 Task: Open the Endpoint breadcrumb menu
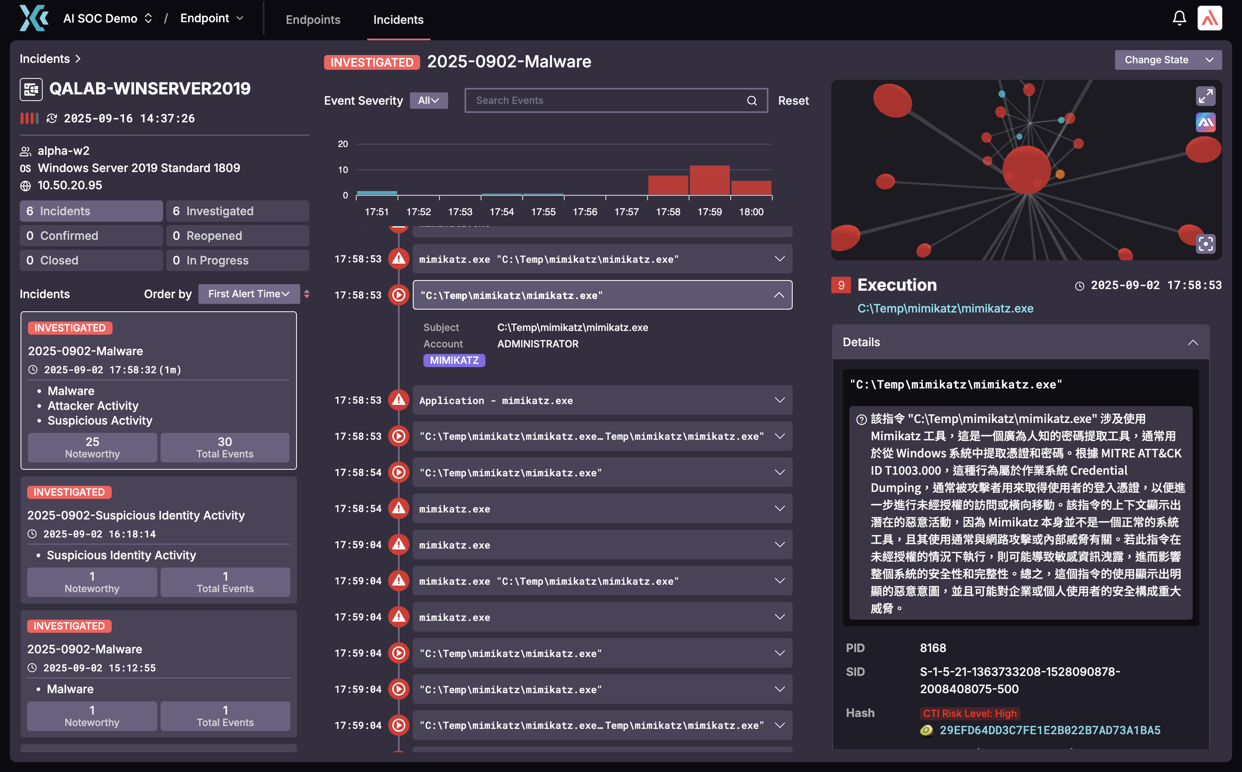pyautogui.click(x=212, y=18)
